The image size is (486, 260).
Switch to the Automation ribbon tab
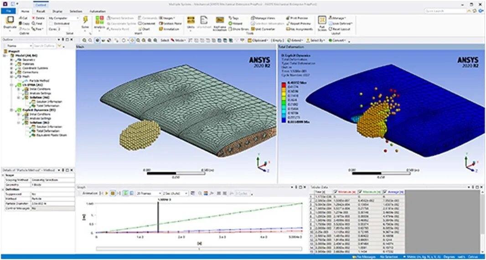pos(97,11)
